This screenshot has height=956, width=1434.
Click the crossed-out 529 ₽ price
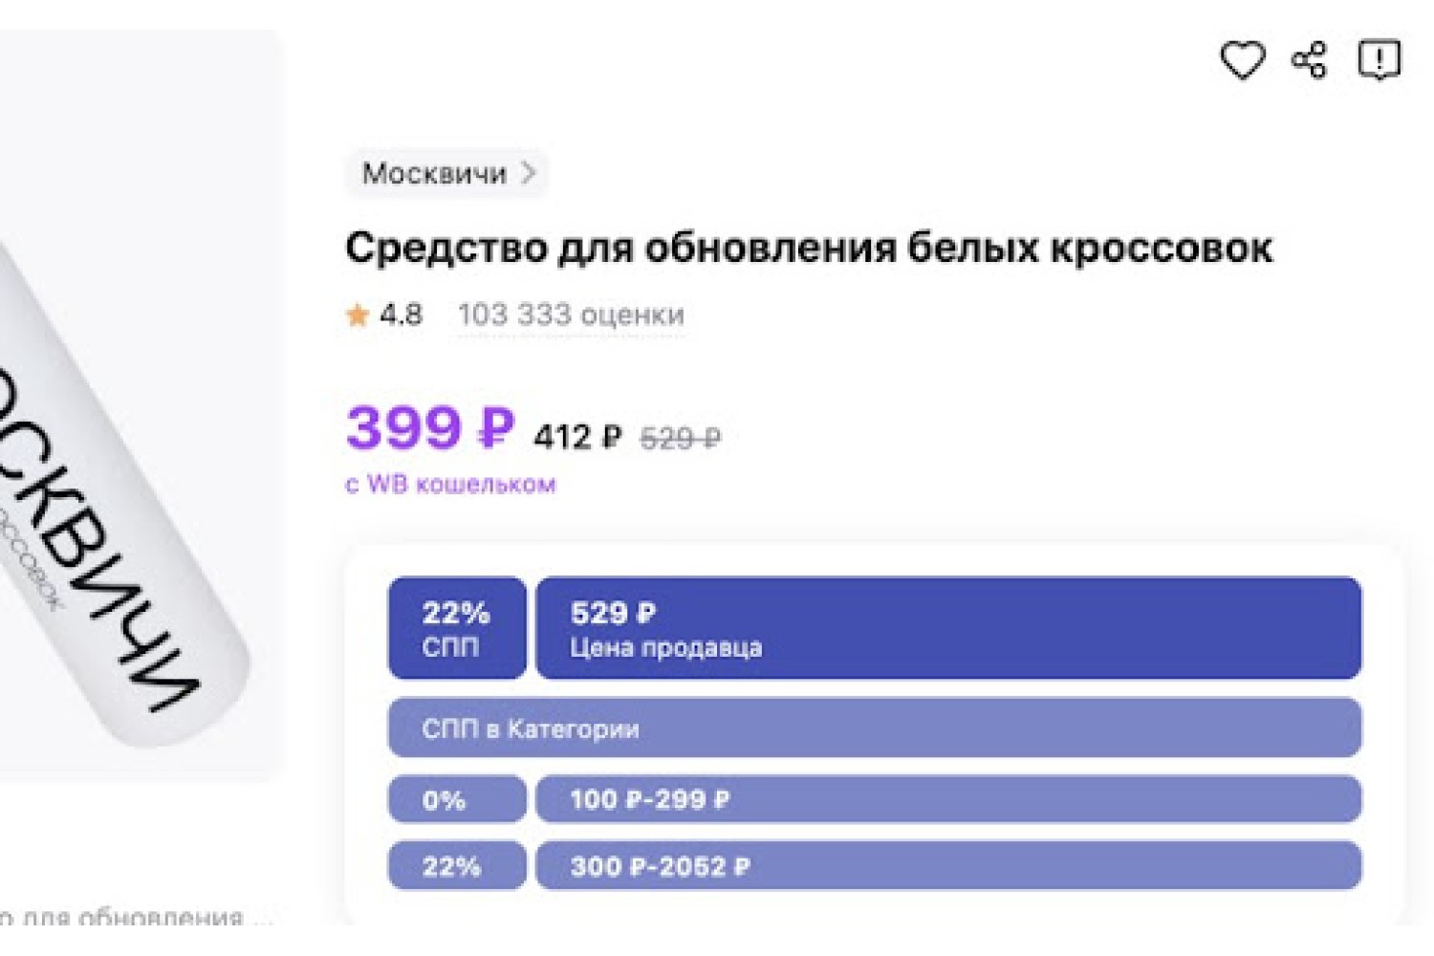point(681,439)
